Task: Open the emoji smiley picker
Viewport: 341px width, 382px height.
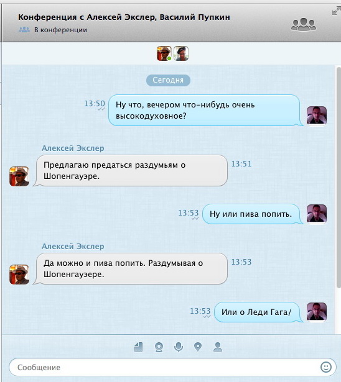Action: pos(326,367)
